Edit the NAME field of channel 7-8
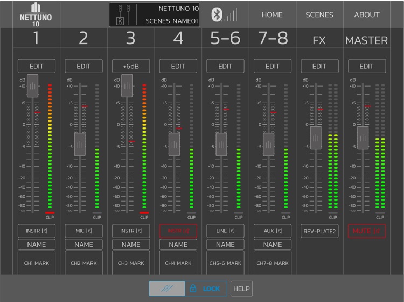 (273, 245)
